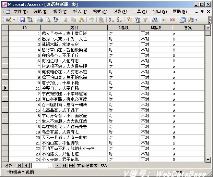Select row selector for record 11
This screenshot has height=177, width=213.
coord(5,88)
